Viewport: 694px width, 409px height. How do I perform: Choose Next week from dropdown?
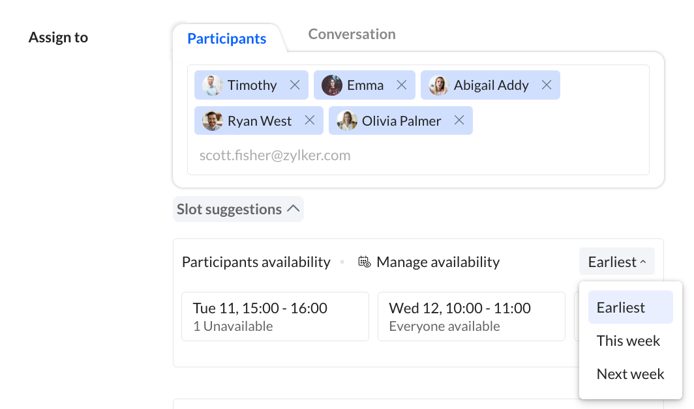pyautogui.click(x=630, y=374)
